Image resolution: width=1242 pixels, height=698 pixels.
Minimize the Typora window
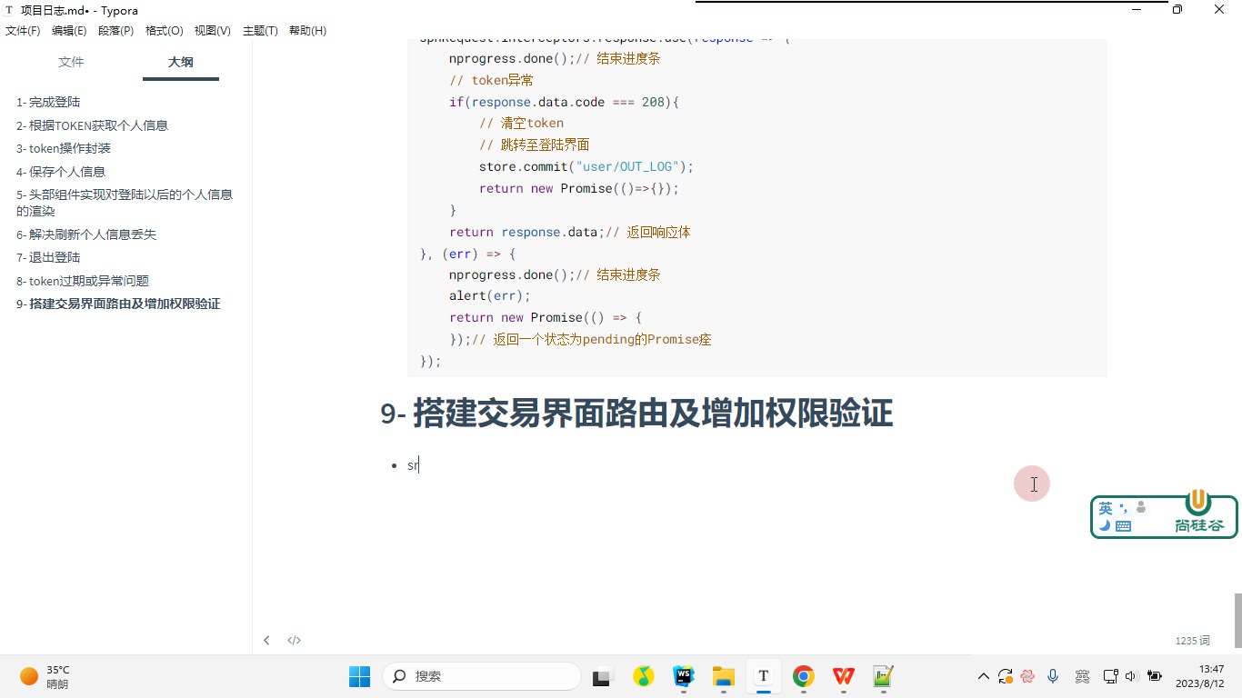(1137, 10)
